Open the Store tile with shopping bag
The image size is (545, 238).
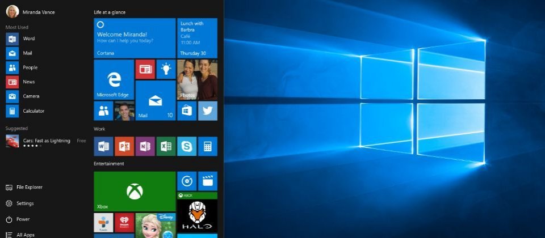point(187,110)
